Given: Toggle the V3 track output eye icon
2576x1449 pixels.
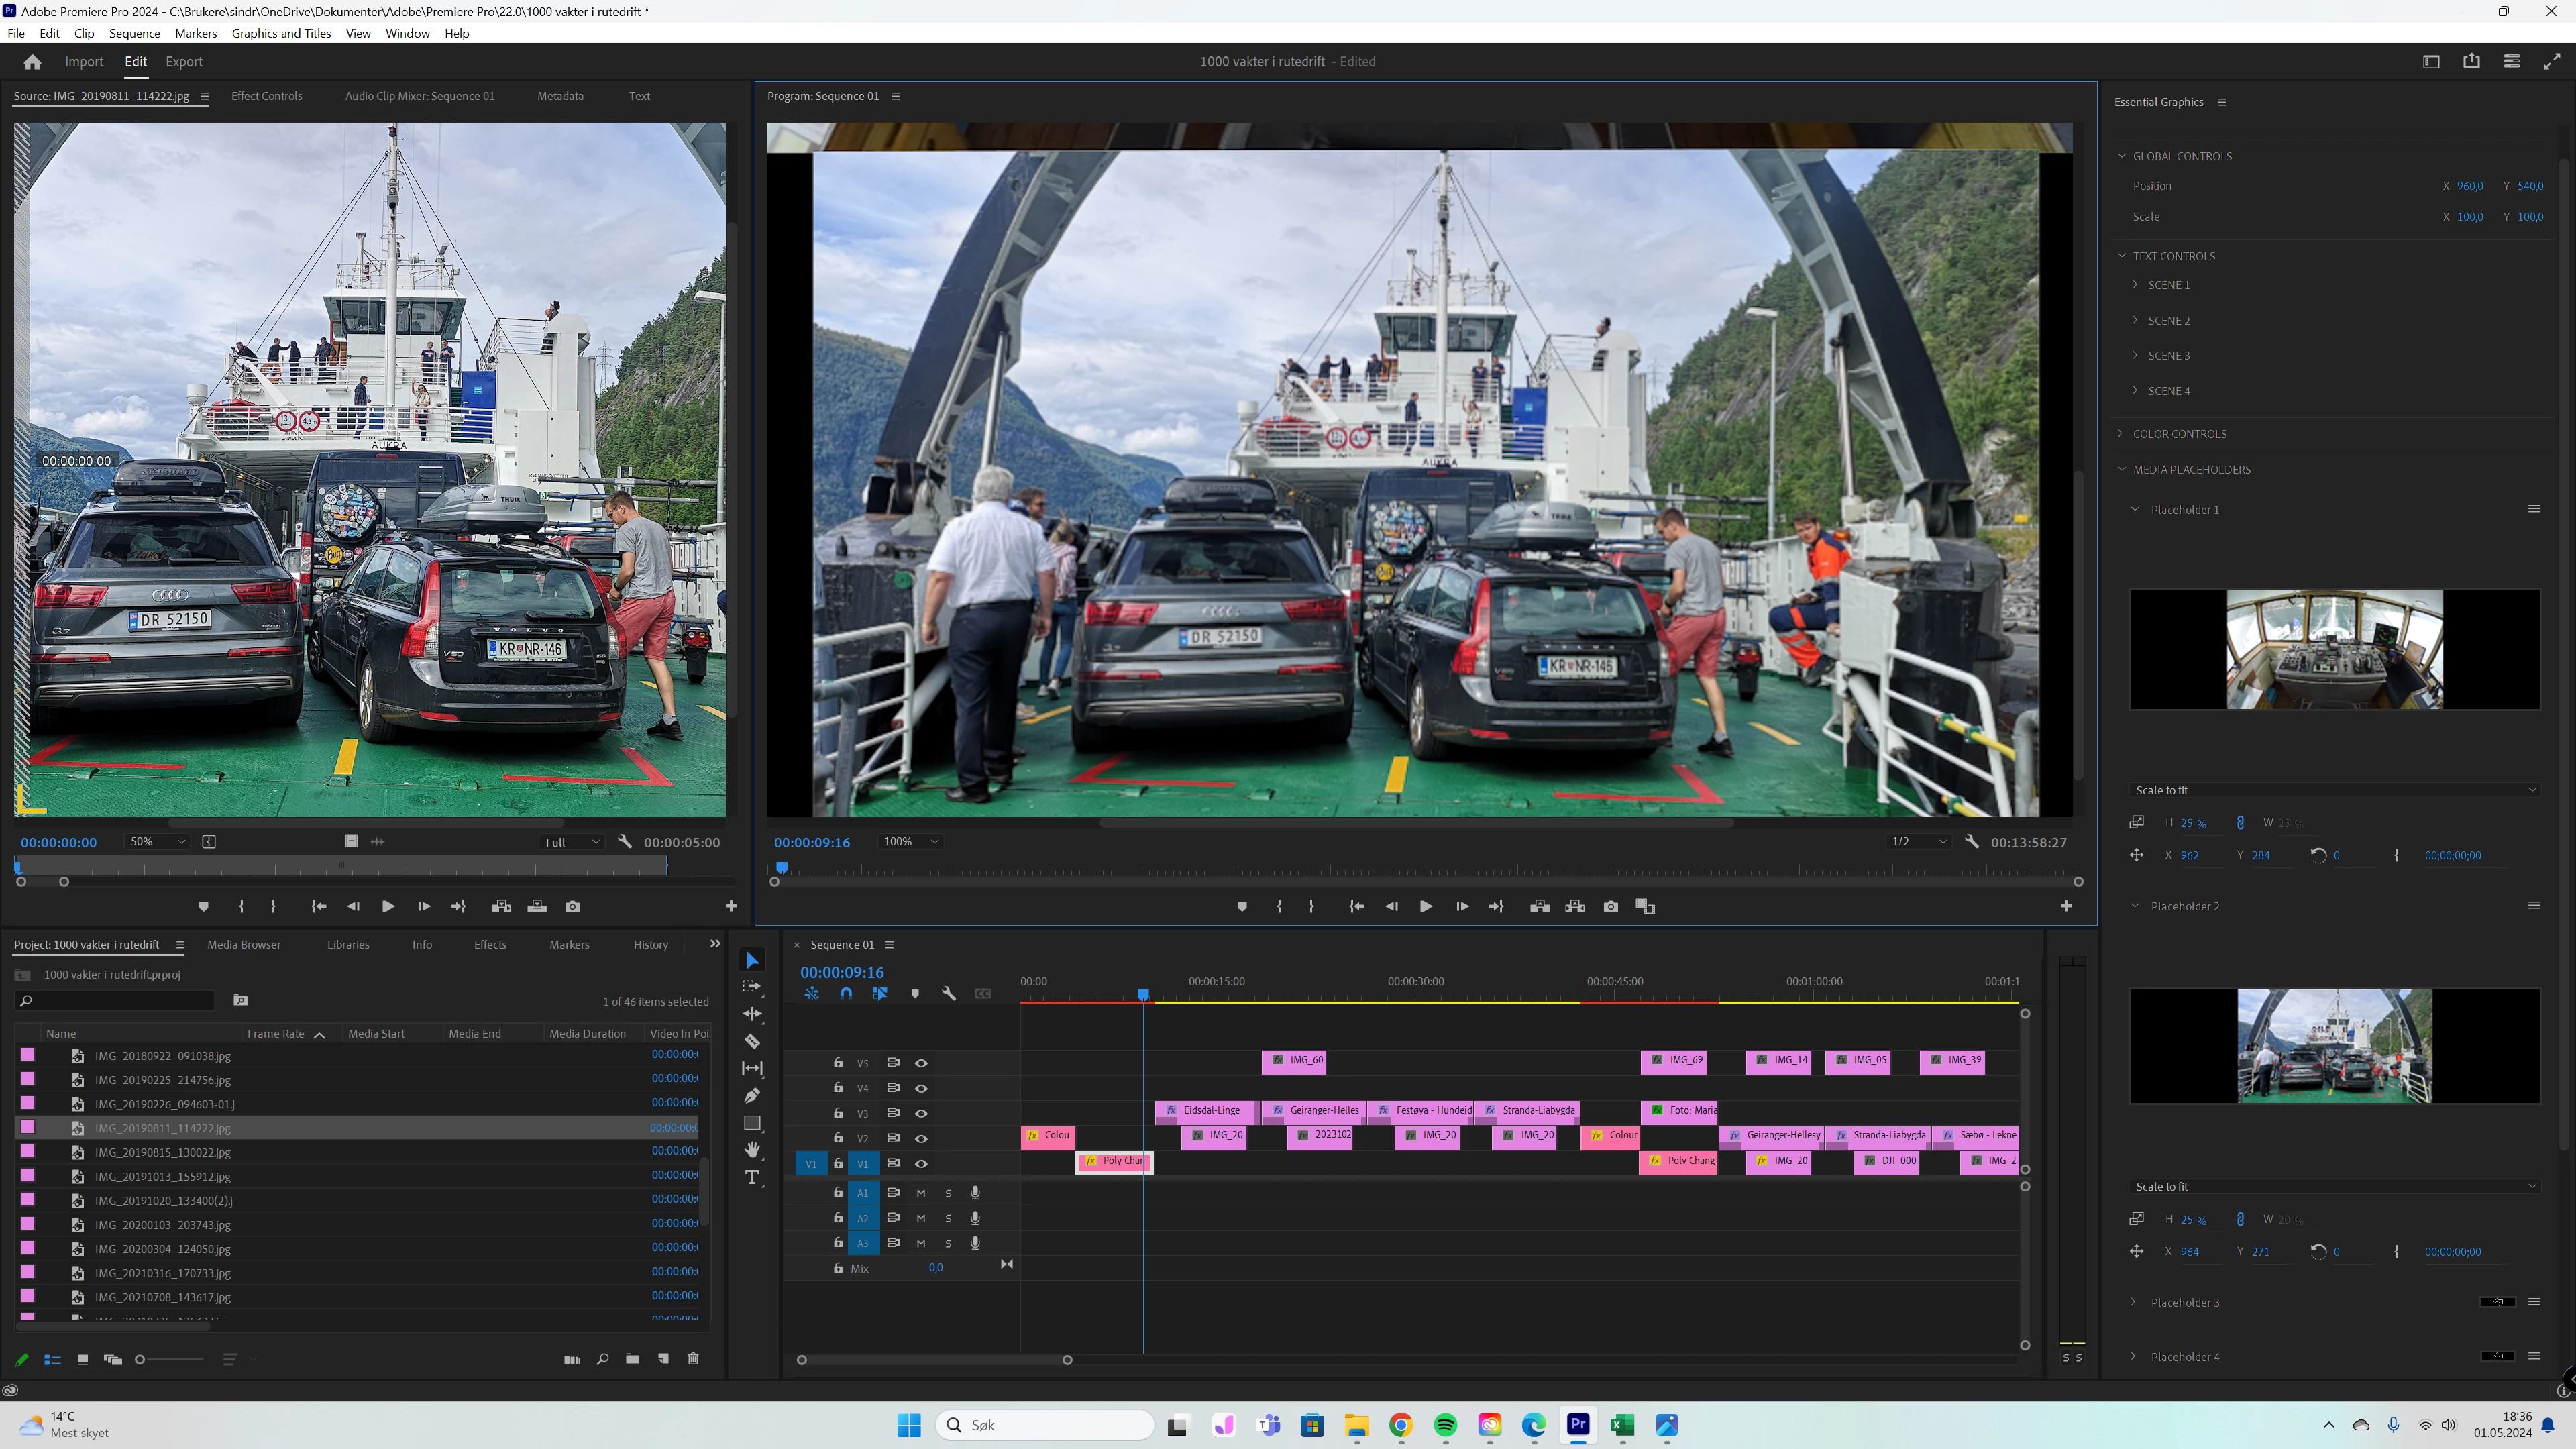Looking at the screenshot, I should (x=921, y=1113).
